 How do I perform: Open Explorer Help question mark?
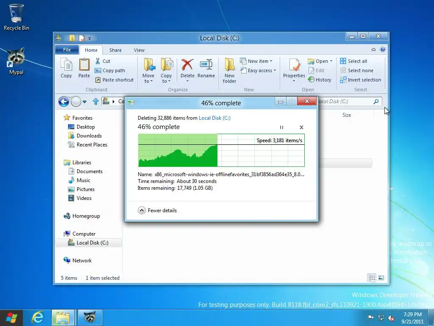tap(383, 50)
